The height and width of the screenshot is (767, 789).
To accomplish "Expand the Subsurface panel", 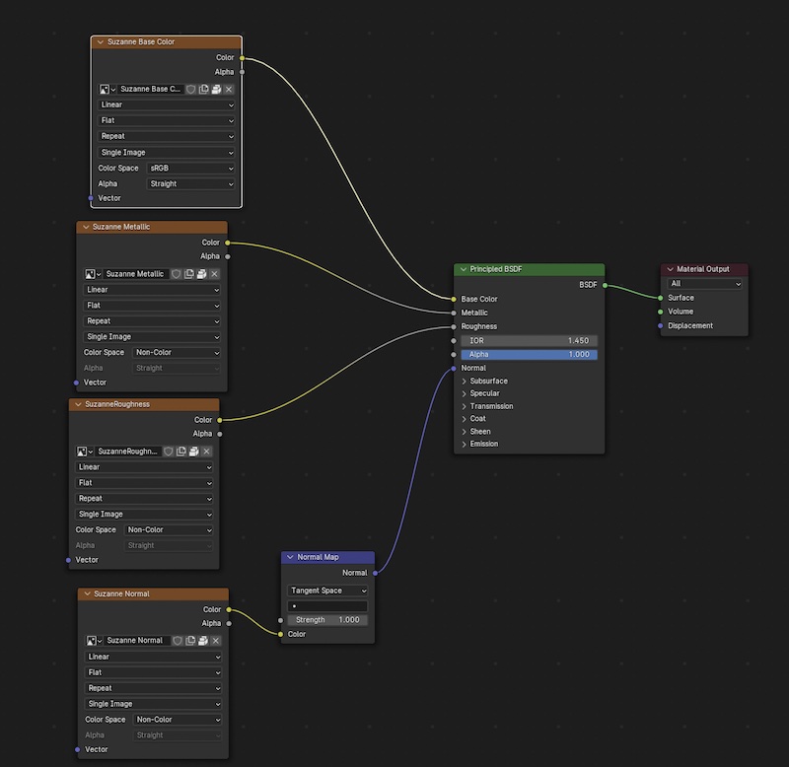I will click(464, 382).
